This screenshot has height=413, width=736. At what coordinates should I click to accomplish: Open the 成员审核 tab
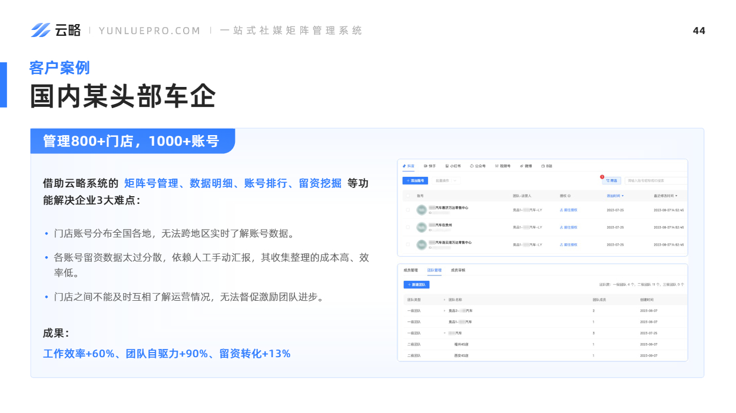[x=458, y=270]
